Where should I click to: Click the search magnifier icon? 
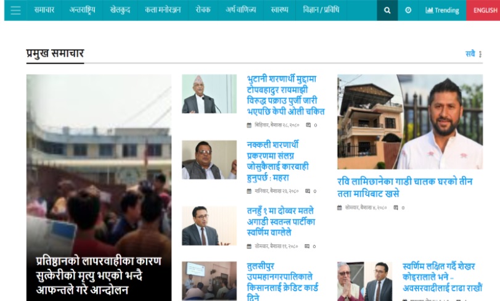pyautogui.click(x=387, y=10)
